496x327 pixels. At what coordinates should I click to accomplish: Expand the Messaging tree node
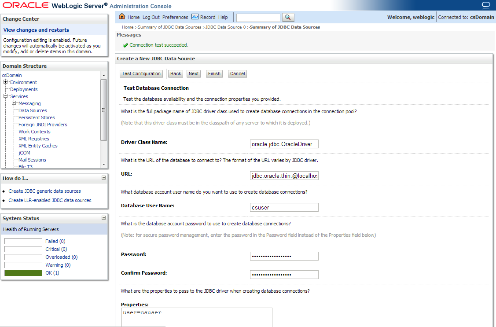[14, 103]
